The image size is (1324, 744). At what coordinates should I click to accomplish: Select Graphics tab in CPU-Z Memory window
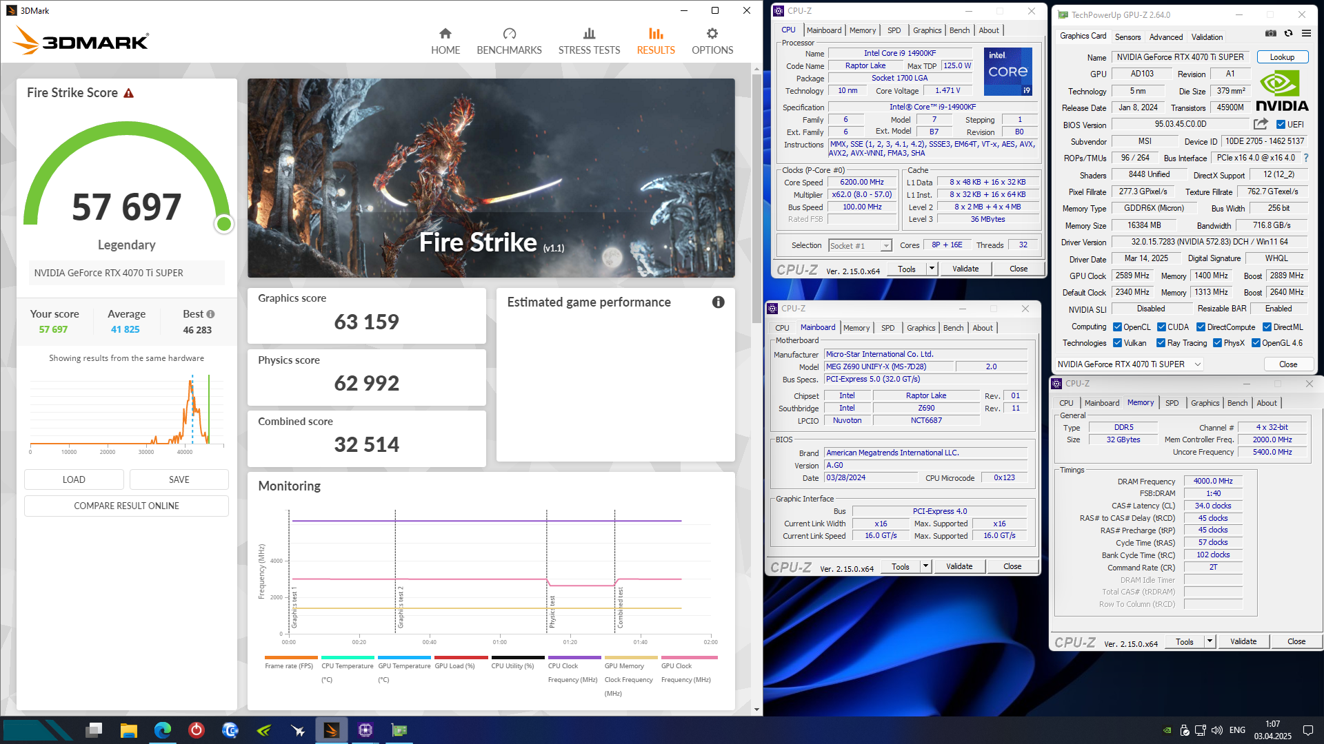tap(1205, 403)
